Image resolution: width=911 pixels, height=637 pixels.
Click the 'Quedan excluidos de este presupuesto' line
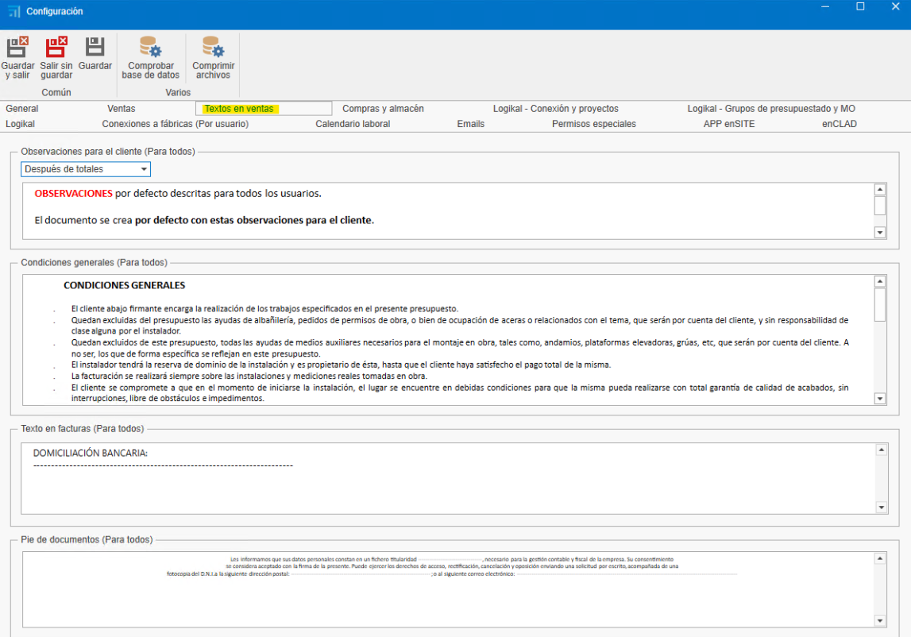coord(460,348)
